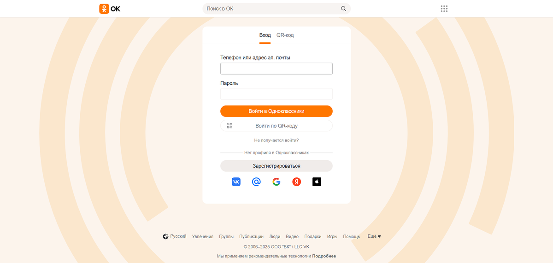The width and height of the screenshot is (553, 263).
Task: Open the apps grid icon
Action: [444, 9]
